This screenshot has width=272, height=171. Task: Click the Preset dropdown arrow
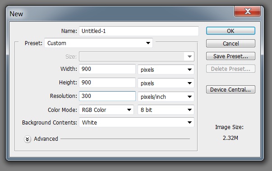coord(148,43)
